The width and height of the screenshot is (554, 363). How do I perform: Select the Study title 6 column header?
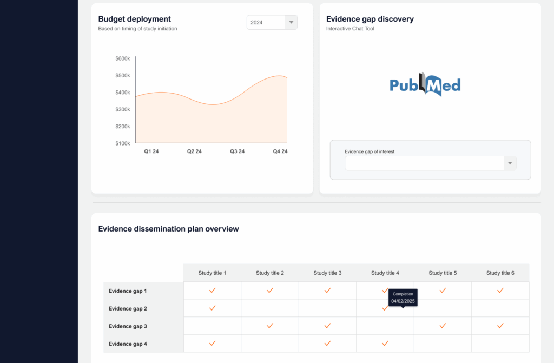pyautogui.click(x=500, y=273)
